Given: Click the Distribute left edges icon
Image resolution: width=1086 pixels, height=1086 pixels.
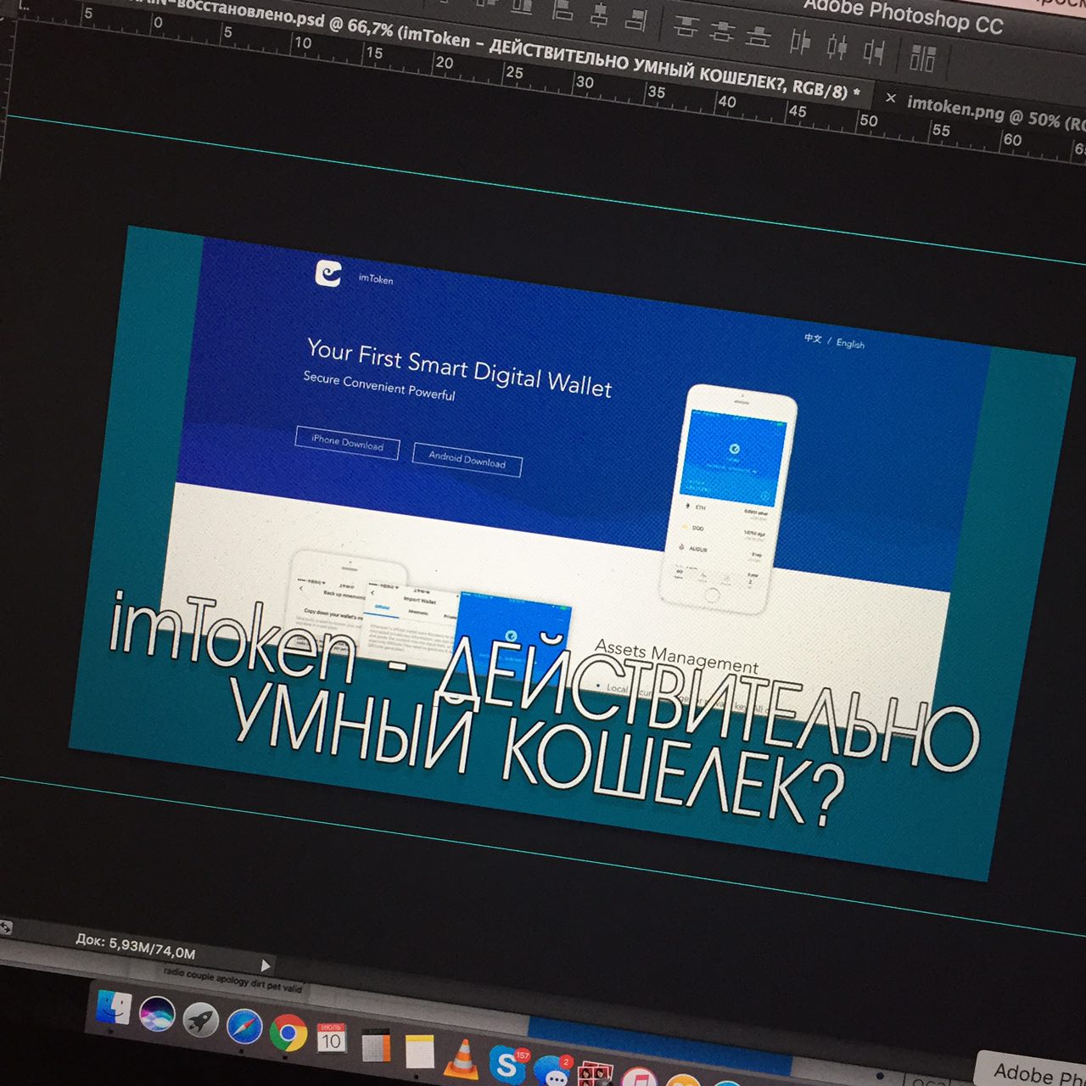Looking at the screenshot, I should coord(799,41).
